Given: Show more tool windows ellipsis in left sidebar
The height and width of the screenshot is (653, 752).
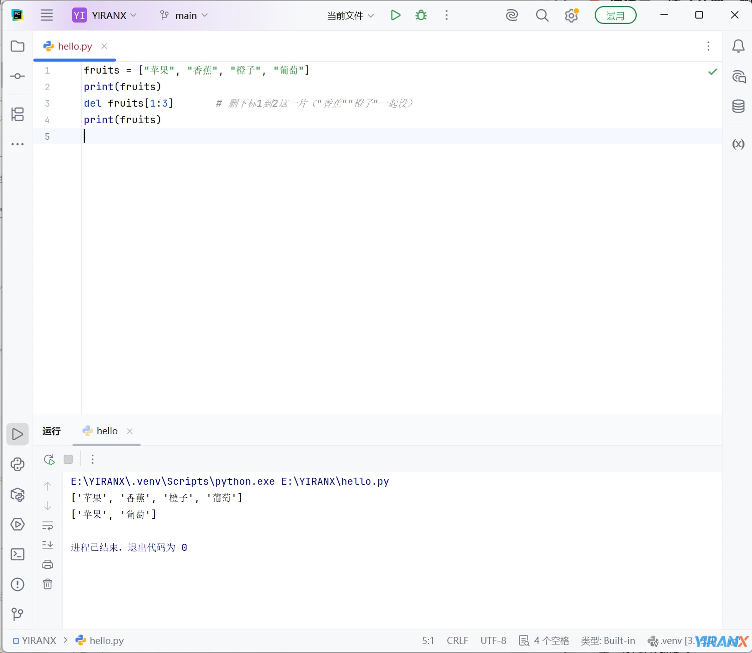Looking at the screenshot, I should [18, 144].
